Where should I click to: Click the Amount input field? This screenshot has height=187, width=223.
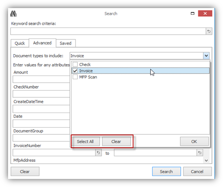coord(41,79)
